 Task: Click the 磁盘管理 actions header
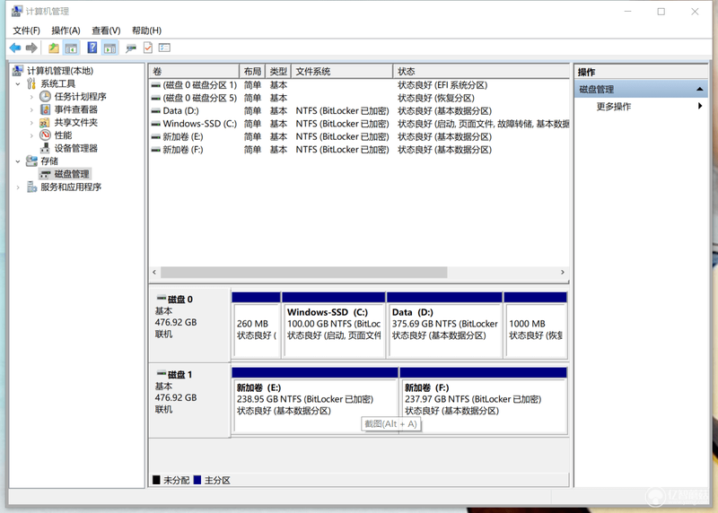coord(641,89)
